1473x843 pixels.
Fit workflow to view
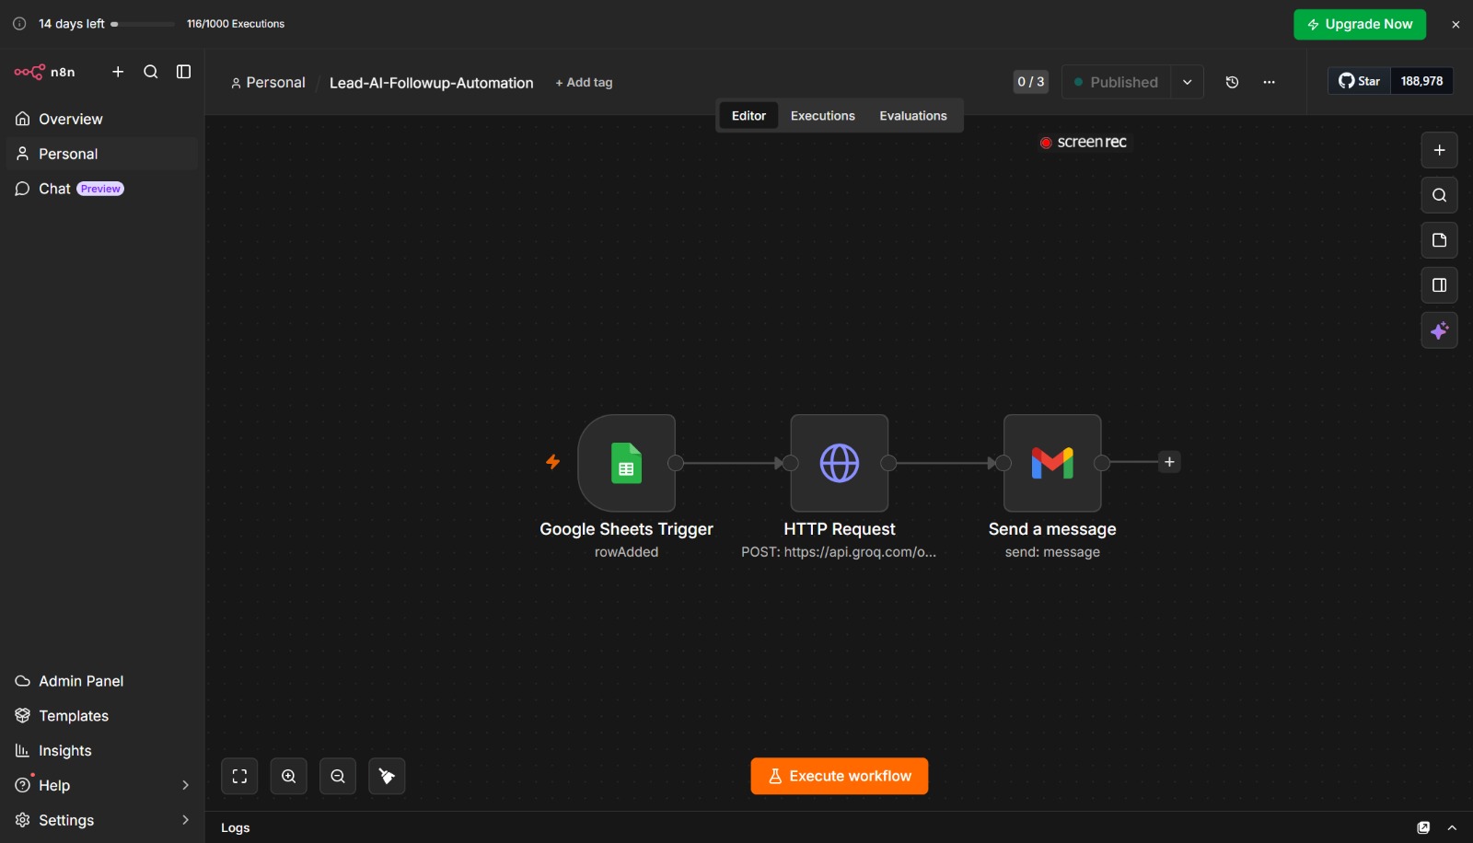[x=239, y=776]
